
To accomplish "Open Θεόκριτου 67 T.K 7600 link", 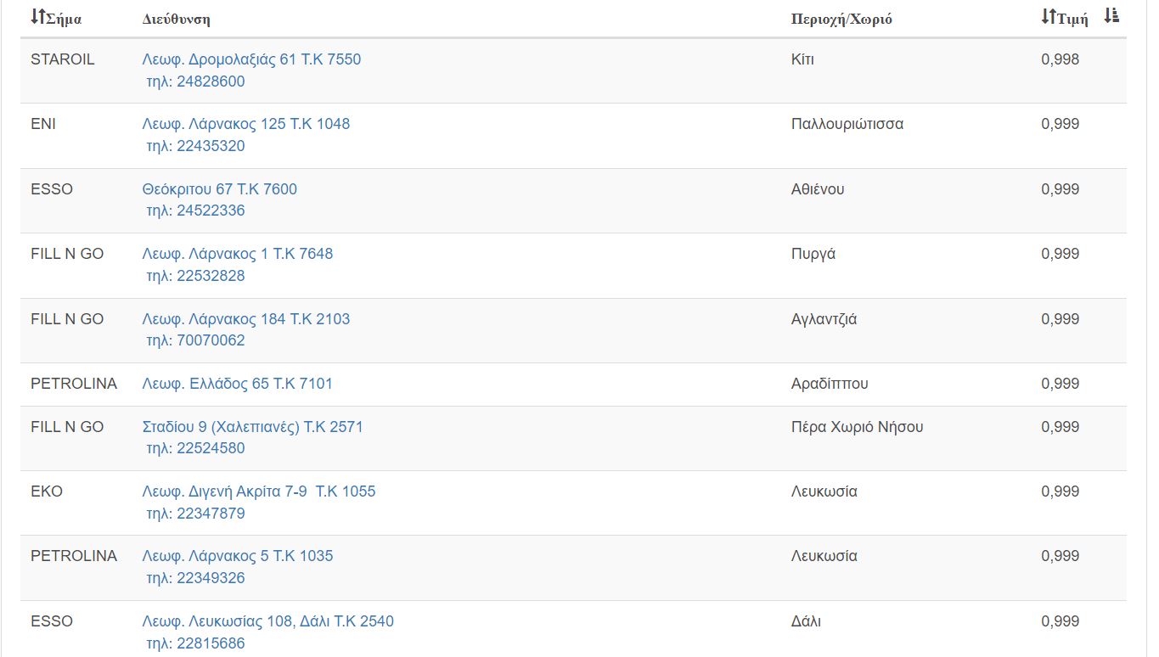I will point(220,189).
